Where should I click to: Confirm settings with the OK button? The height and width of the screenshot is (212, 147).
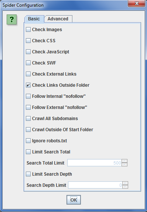(x=73, y=200)
